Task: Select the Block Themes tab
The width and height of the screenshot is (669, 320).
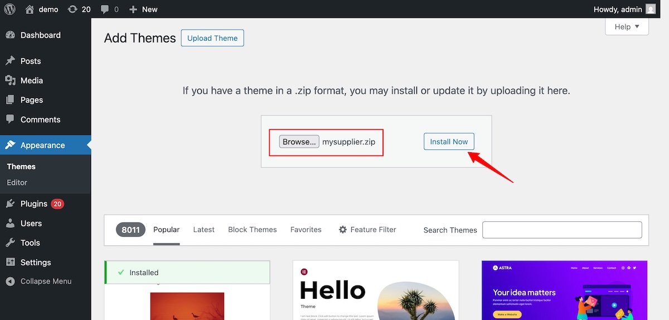Action: click(252, 230)
